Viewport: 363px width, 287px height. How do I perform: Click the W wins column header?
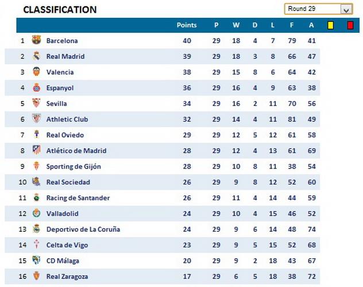[235, 25]
